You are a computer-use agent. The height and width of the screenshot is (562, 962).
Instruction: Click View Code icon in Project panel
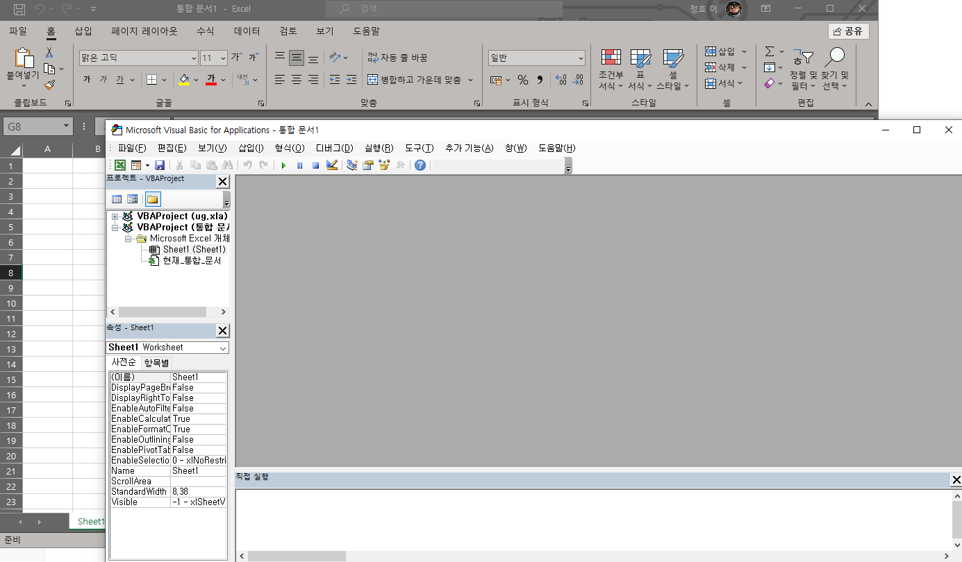(x=117, y=199)
